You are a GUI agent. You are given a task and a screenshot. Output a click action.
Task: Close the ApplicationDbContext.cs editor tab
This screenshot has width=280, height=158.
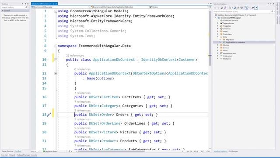click(56, 4)
